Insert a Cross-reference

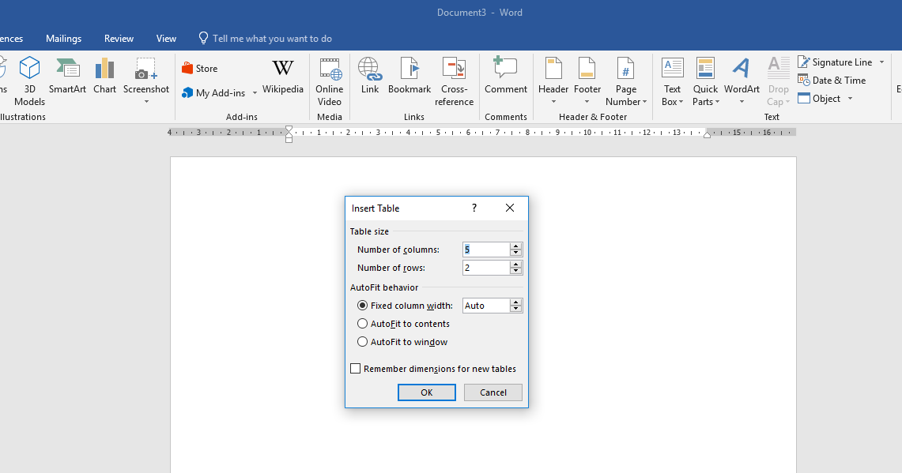[454, 81]
